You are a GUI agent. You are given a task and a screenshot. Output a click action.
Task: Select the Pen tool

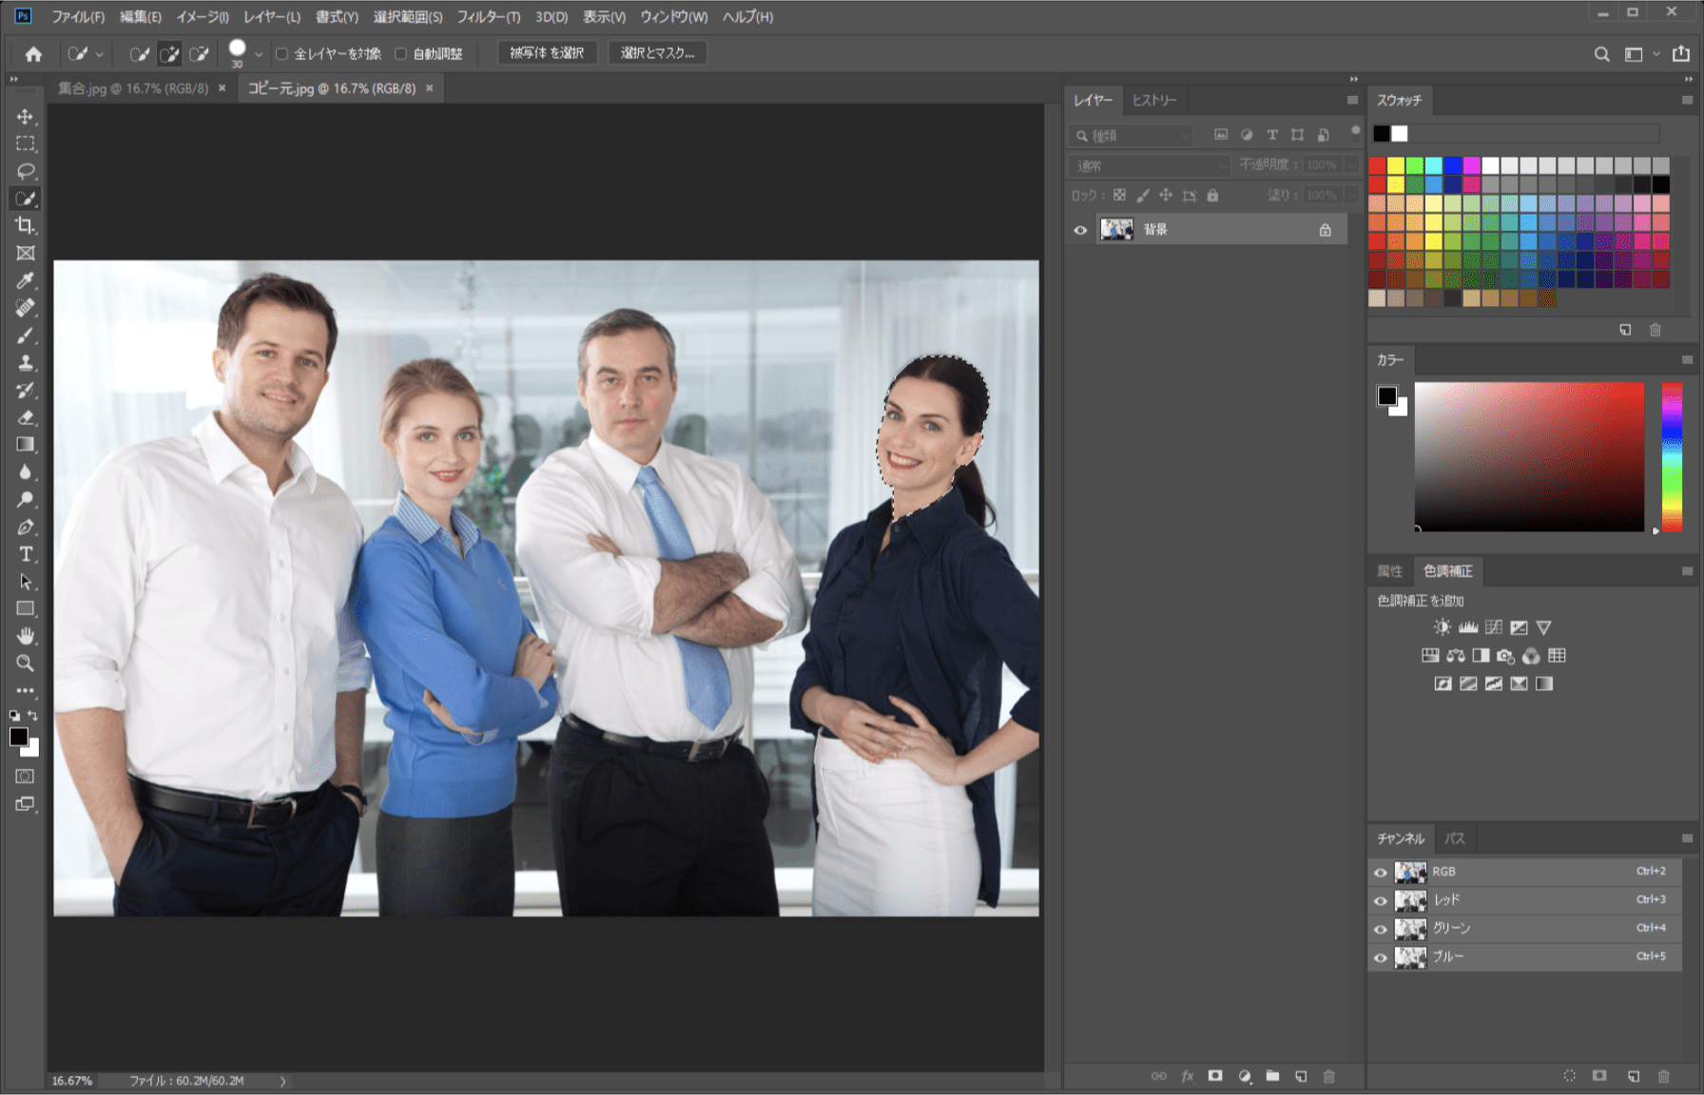click(26, 527)
